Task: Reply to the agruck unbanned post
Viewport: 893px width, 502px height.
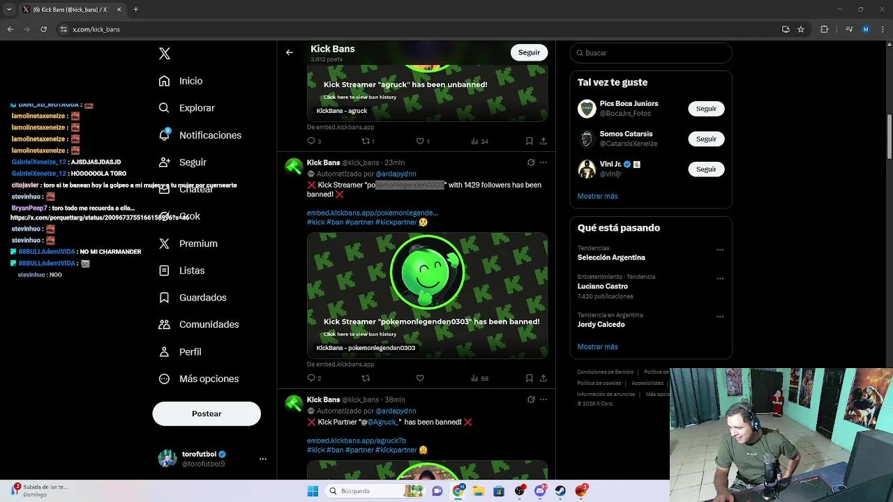Action: click(311, 141)
